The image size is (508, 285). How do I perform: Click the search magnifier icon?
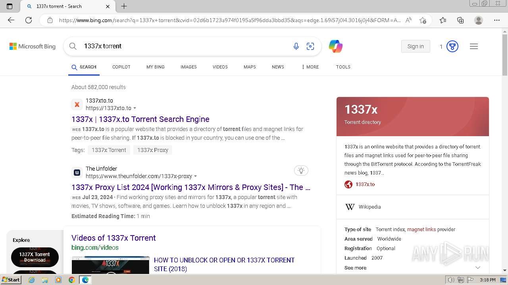point(73,46)
